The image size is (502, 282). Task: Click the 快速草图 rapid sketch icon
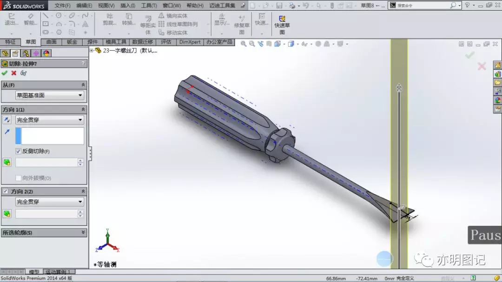click(x=282, y=24)
